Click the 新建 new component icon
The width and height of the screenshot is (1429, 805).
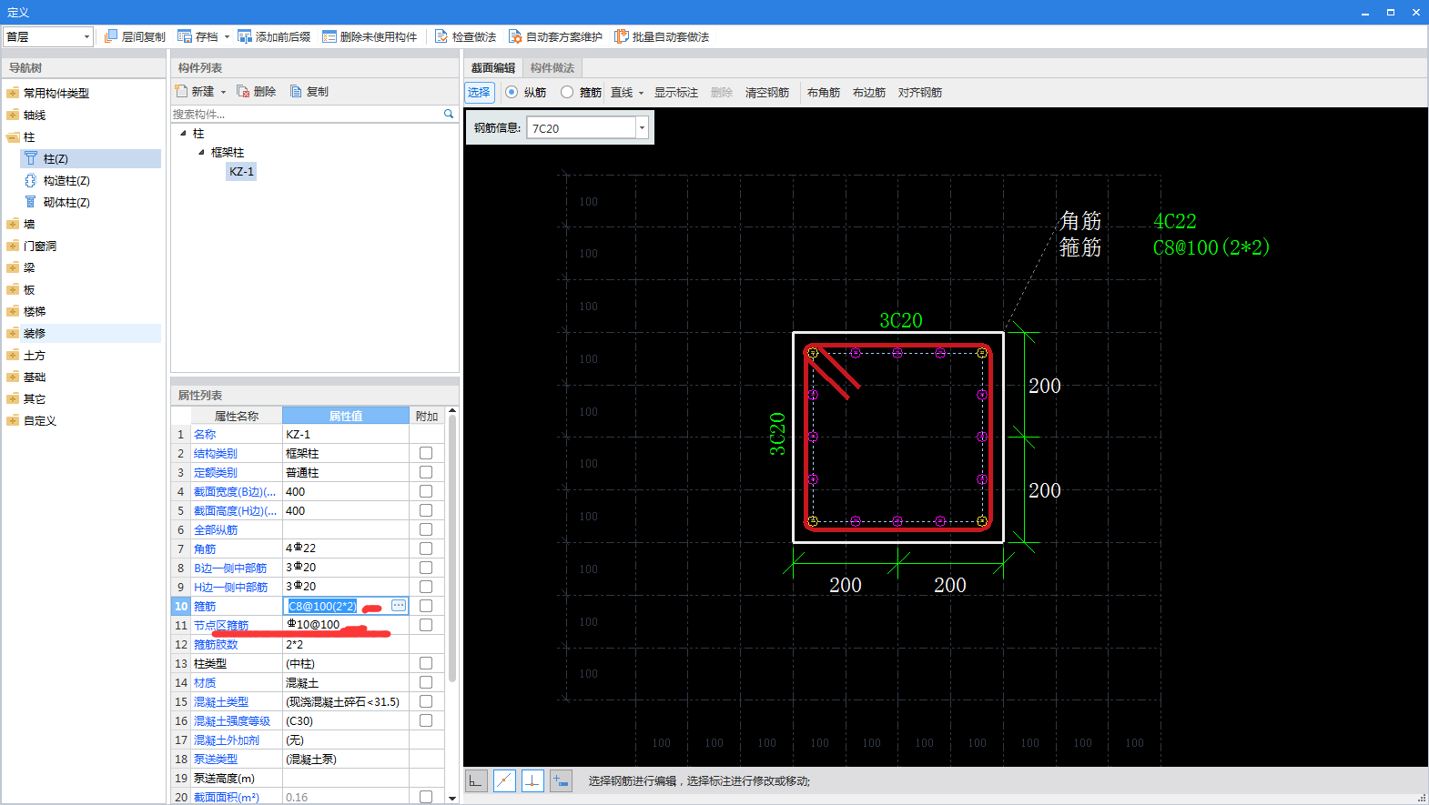[181, 91]
